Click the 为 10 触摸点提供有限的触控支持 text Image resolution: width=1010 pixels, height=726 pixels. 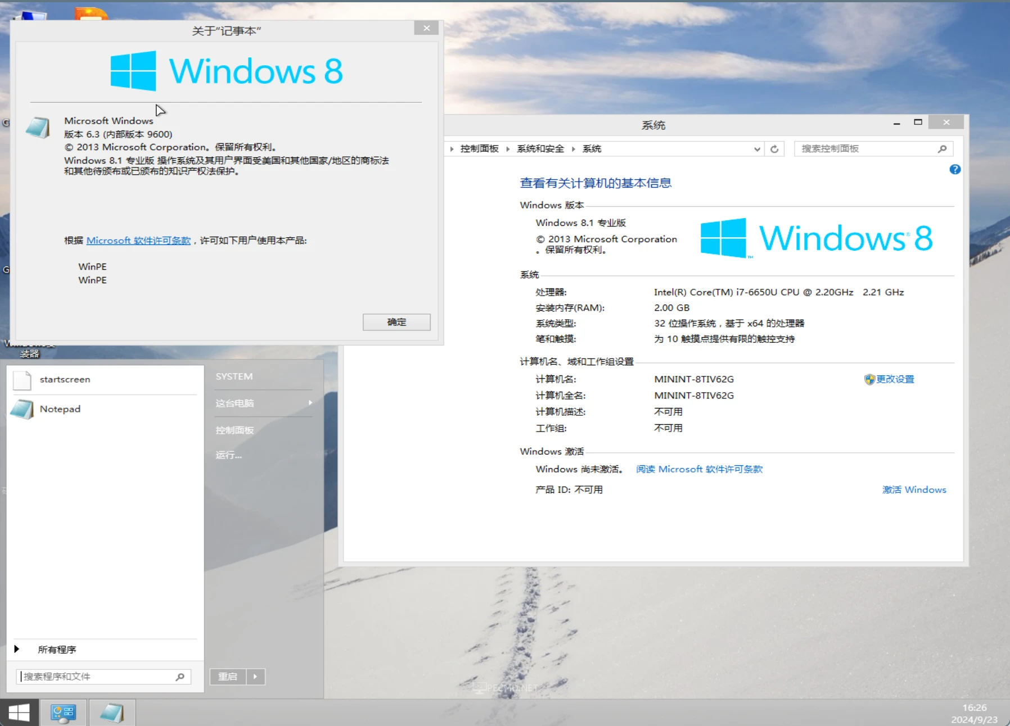[724, 339]
